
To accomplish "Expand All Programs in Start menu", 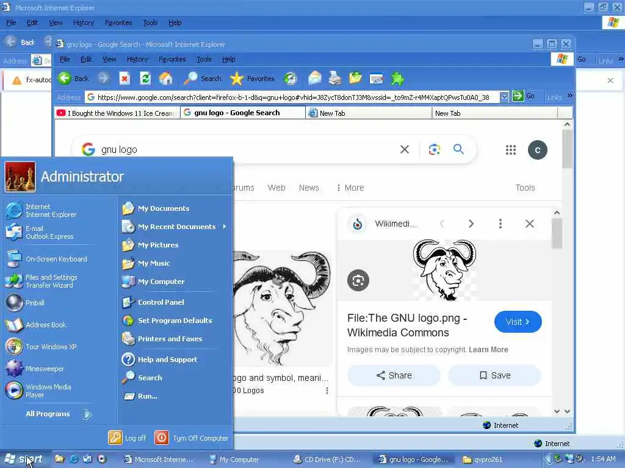I will coord(58,414).
